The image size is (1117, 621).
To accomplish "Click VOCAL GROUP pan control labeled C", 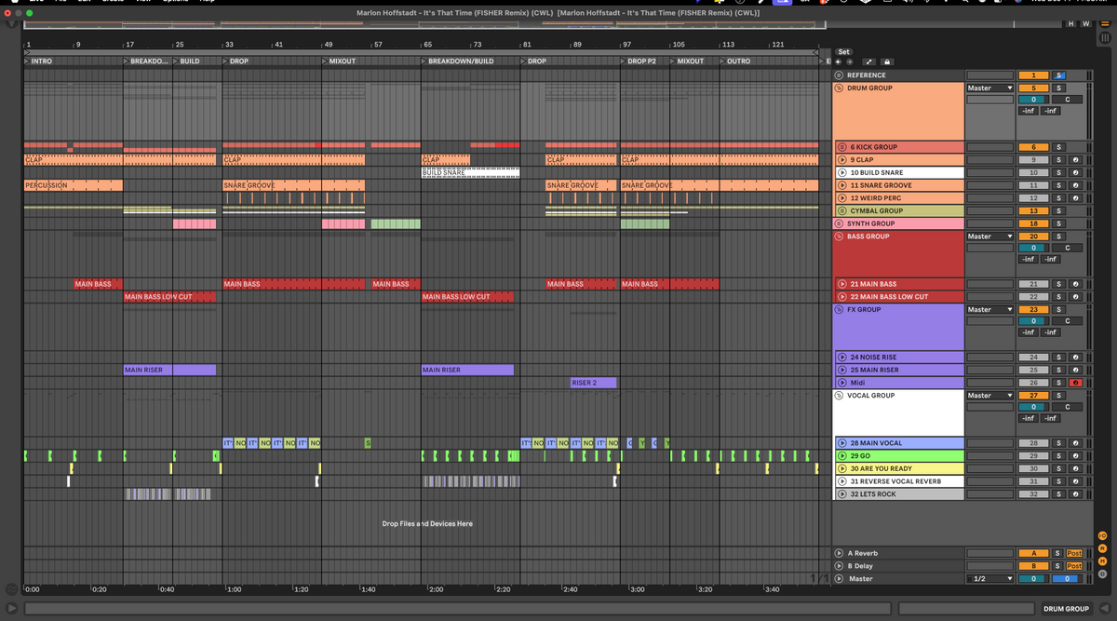I will click(1067, 407).
